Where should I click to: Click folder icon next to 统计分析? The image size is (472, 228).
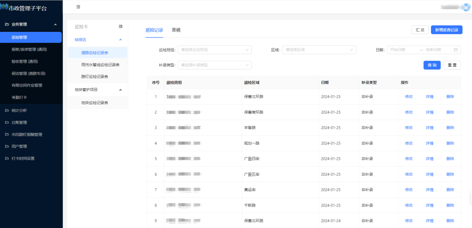point(7,111)
